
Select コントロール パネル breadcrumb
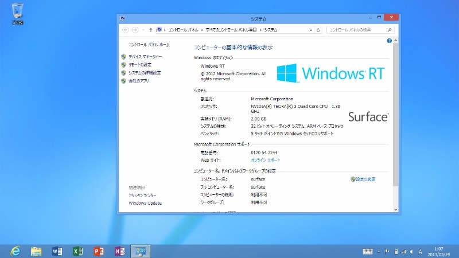coord(183,30)
